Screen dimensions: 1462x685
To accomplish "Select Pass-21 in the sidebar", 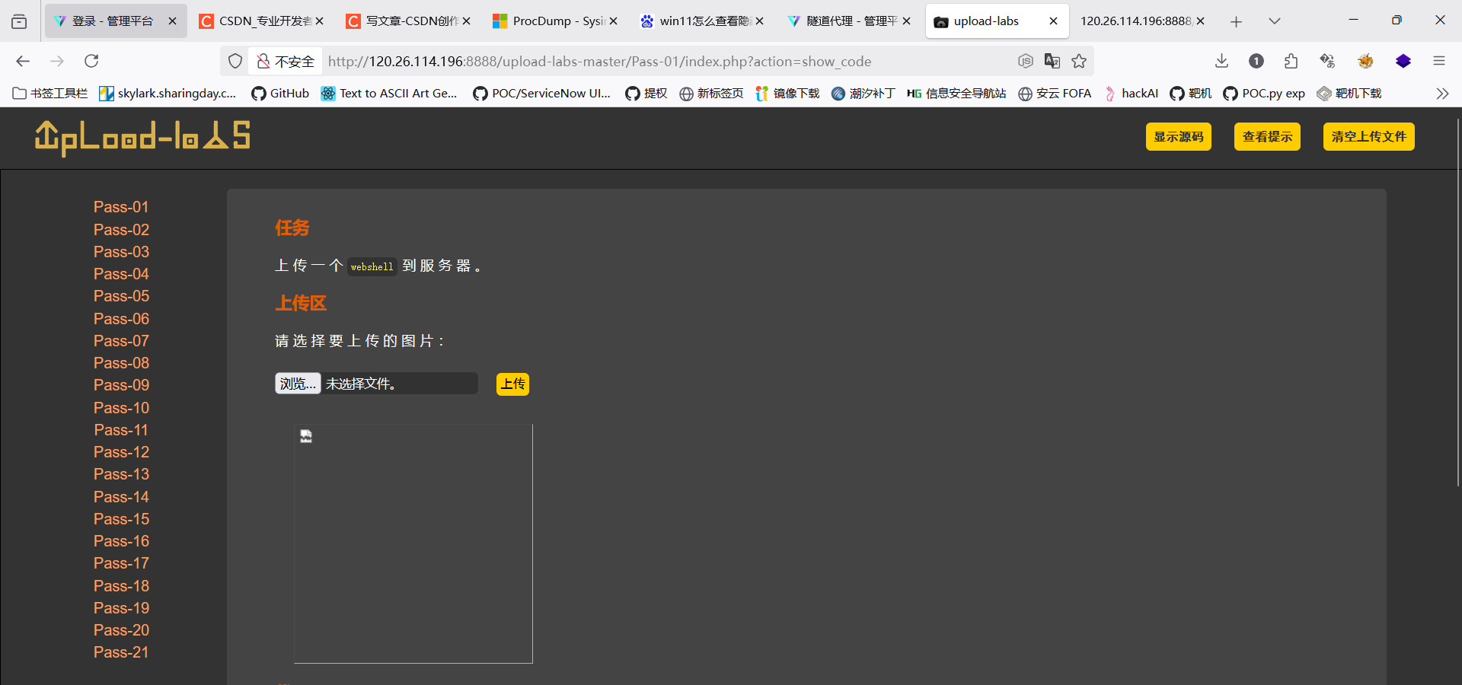I will click(121, 652).
